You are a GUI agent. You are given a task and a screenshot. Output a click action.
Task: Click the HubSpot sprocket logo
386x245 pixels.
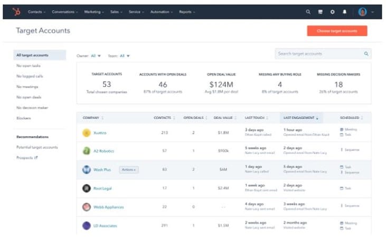click(x=16, y=12)
